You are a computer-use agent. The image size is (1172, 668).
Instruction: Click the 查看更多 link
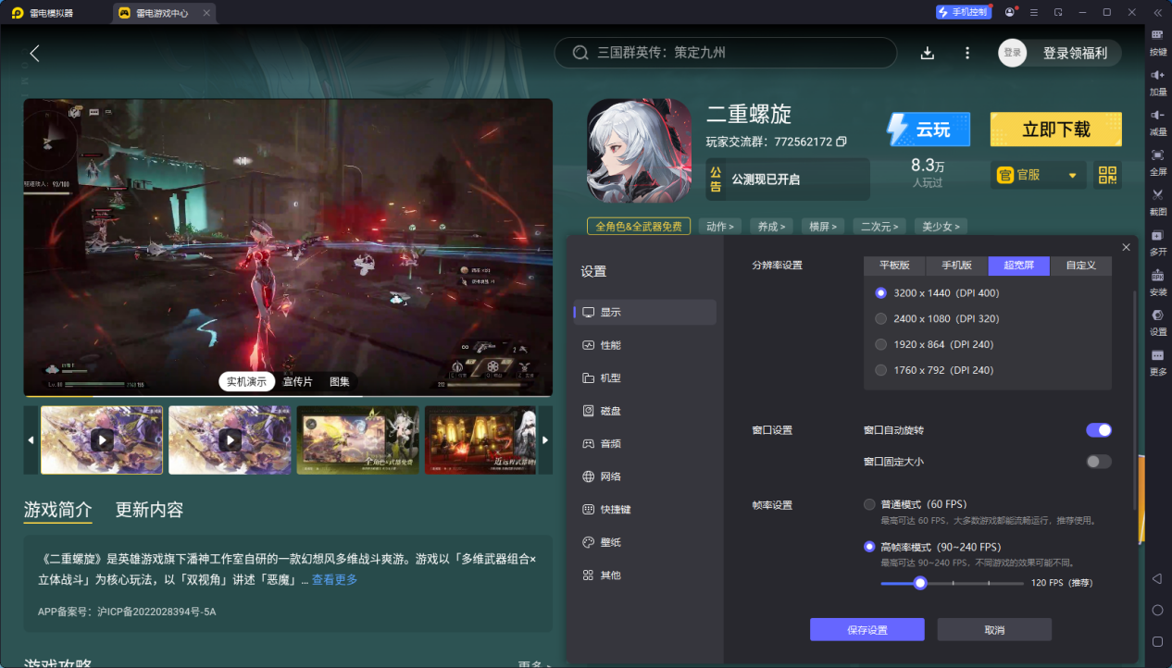tap(334, 580)
